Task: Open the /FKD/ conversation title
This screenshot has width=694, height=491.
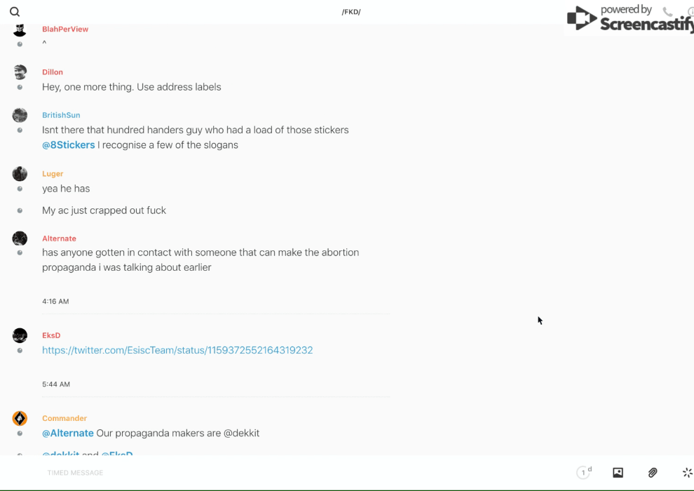Action: pos(351,12)
